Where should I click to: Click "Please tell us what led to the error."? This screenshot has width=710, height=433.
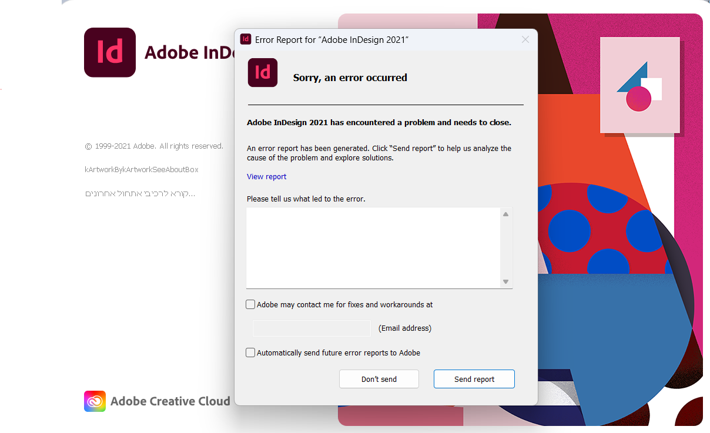[306, 199]
